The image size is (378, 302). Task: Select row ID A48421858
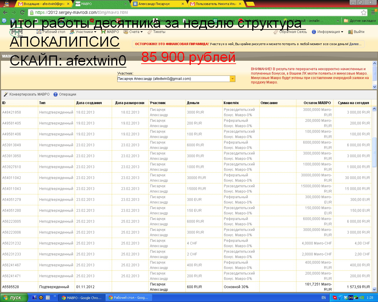[12, 112]
